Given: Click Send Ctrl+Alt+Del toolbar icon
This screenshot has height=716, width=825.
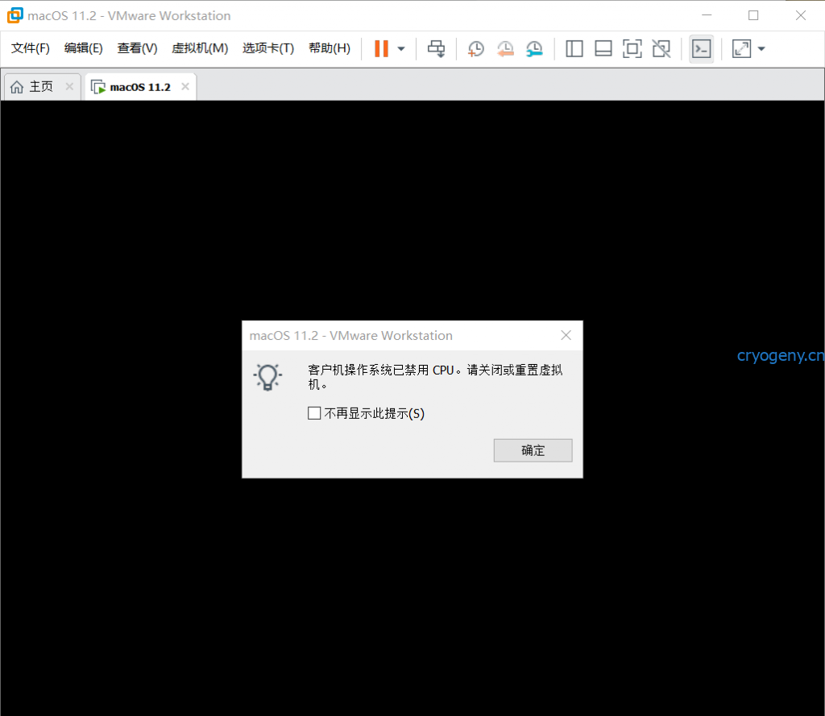Looking at the screenshot, I should (436, 49).
